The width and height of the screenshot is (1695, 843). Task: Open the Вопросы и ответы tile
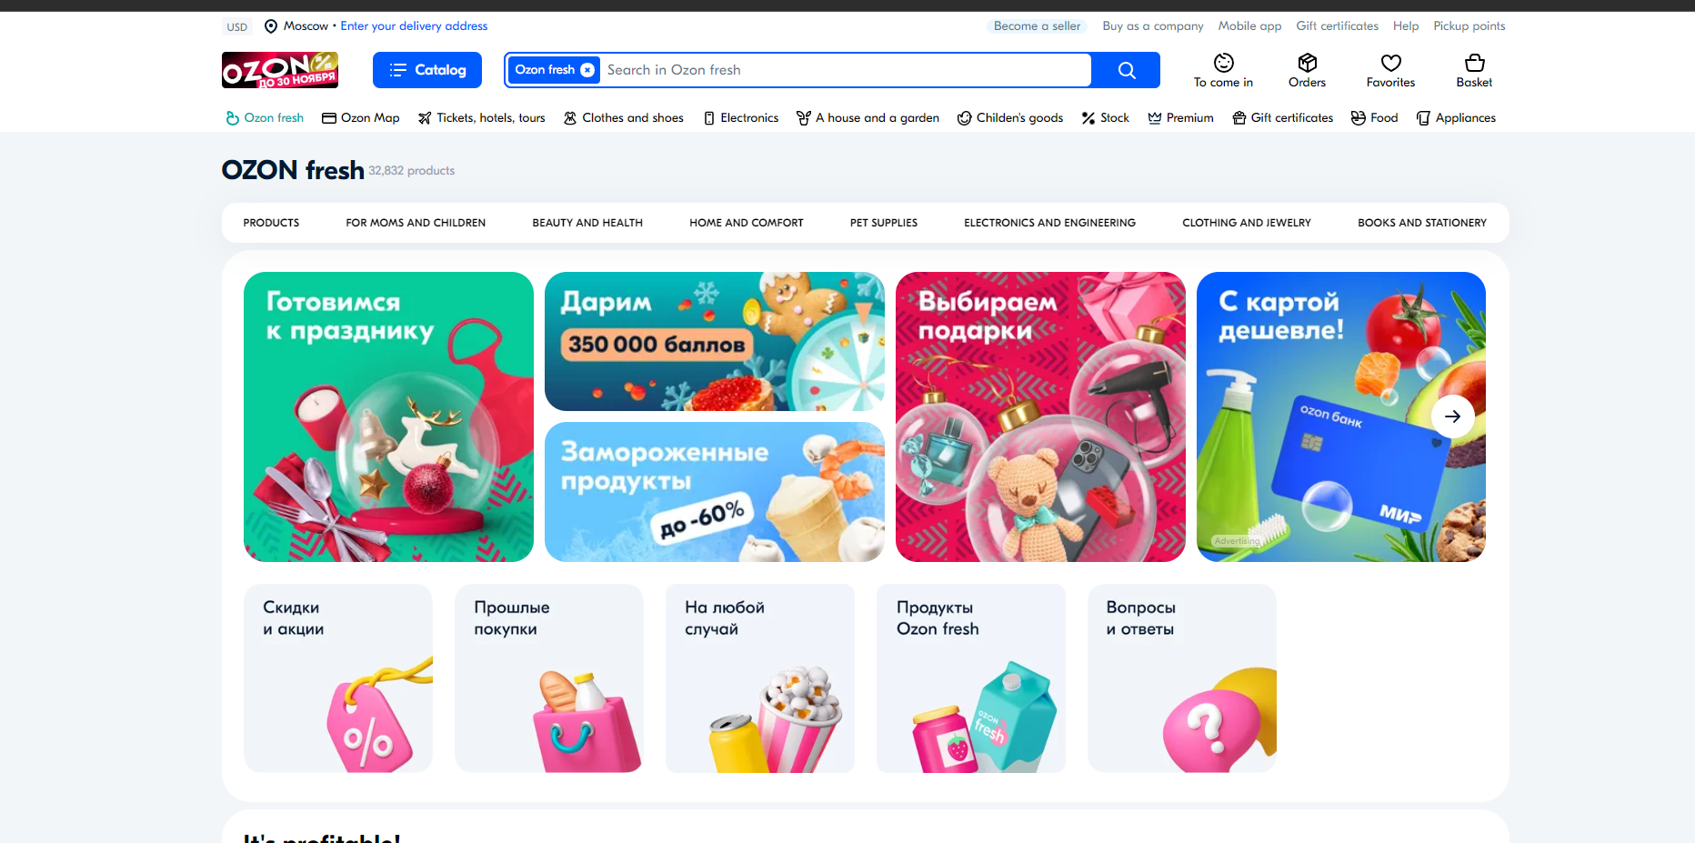tap(1182, 678)
